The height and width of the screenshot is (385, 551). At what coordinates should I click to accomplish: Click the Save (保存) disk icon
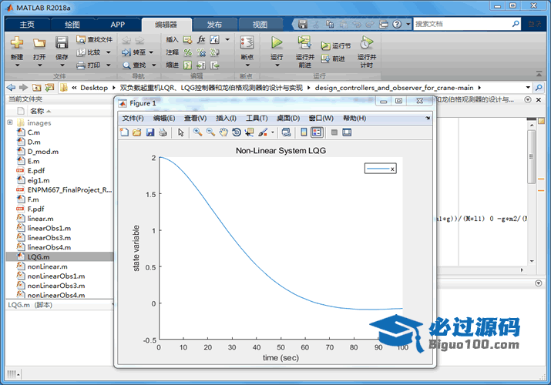click(x=62, y=43)
